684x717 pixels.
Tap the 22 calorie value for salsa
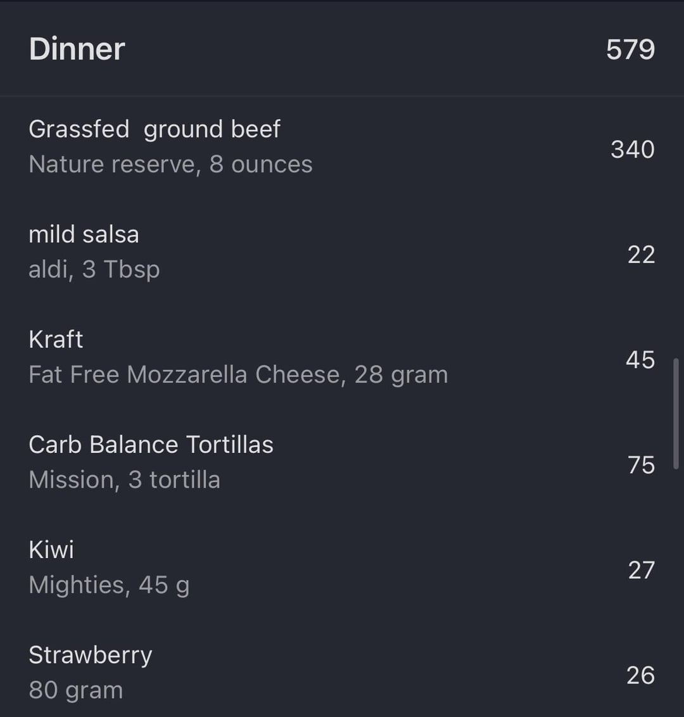642,255
